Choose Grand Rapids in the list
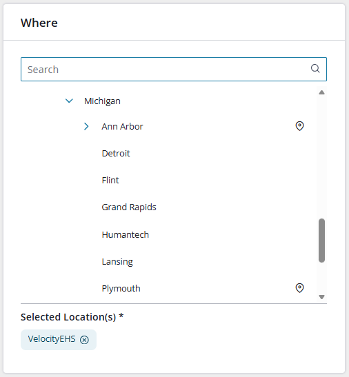349x377 pixels. pos(129,207)
